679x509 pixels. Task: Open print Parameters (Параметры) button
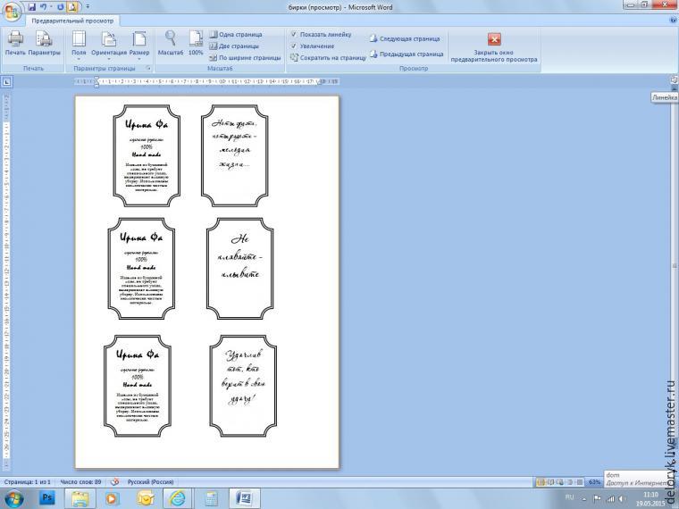click(x=44, y=42)
